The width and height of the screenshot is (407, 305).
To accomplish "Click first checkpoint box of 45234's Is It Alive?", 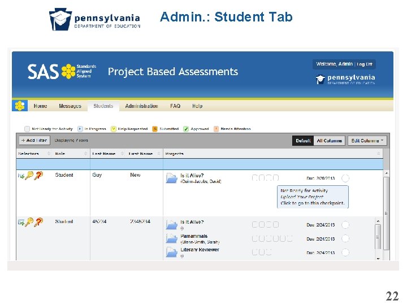I will pyautogui.click(x=255, y=225).
